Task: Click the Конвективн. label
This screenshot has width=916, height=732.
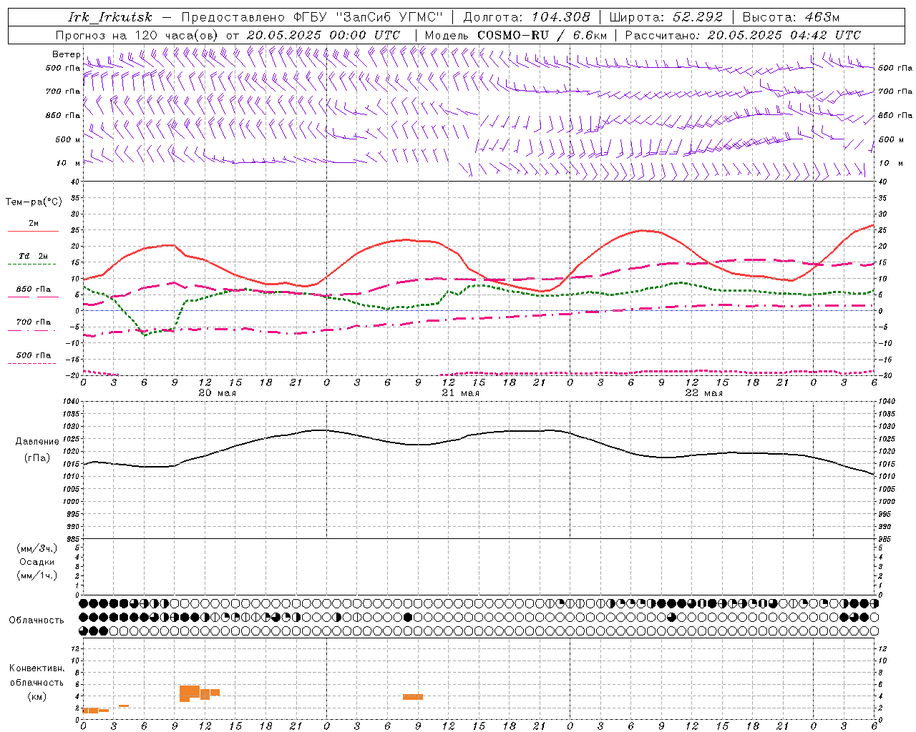Action: coord(37,668)
